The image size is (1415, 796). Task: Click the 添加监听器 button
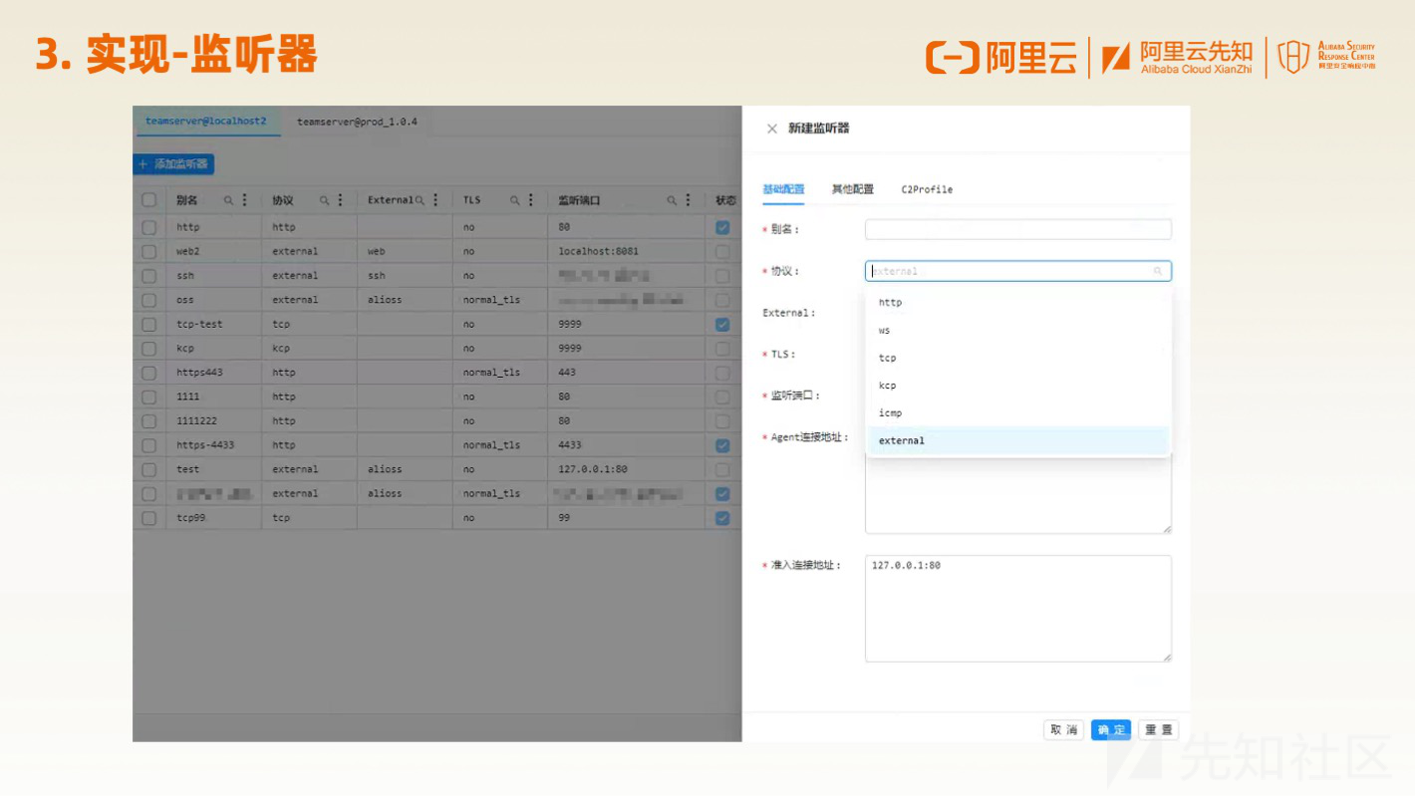pos(173,164)
